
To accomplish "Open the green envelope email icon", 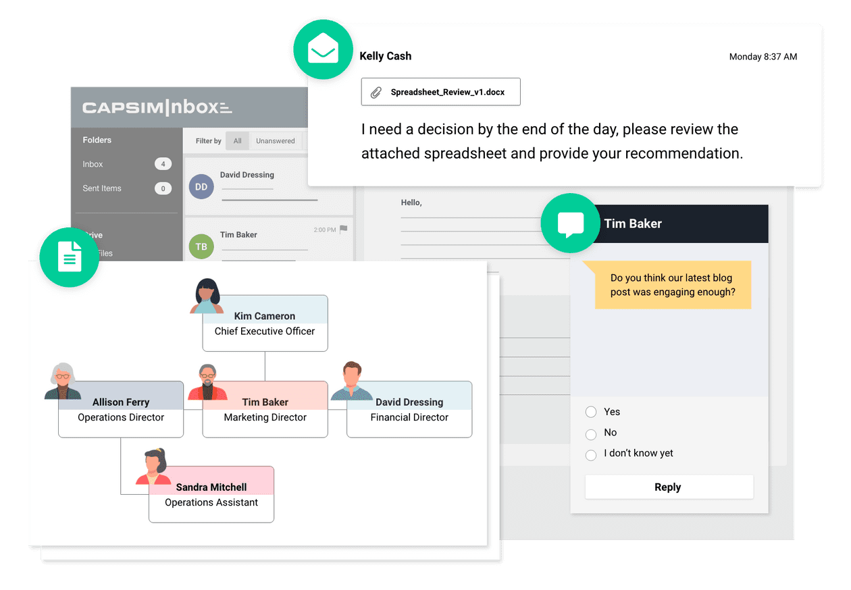I will pyautogui.click(x=323, y=49).
